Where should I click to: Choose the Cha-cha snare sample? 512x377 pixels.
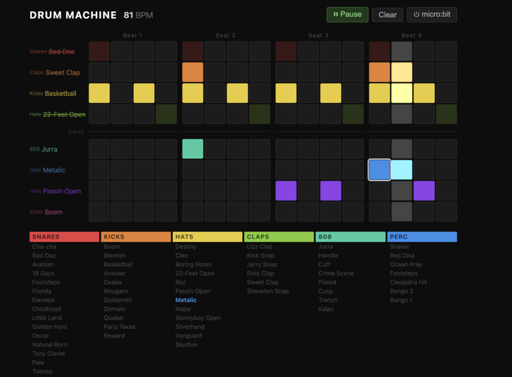point(44,246)
